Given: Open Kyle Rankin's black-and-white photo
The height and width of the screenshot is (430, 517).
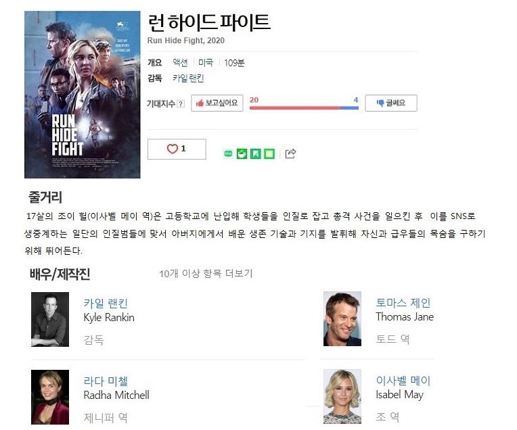Looking at the screenshot, I should pyautogui.click(x=50, y=319).
